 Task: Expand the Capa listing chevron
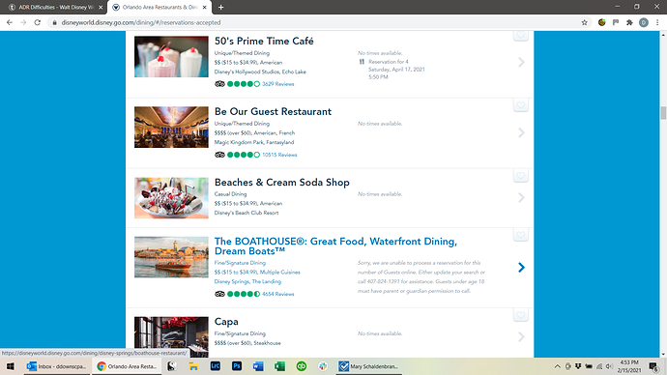click(522, 336)
